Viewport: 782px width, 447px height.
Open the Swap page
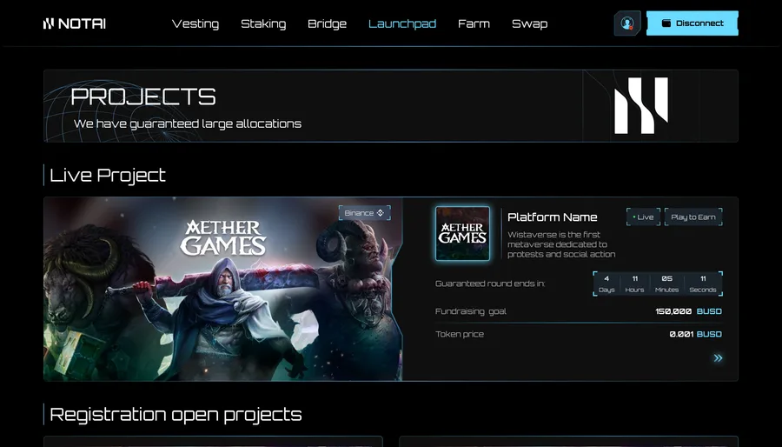[530, 23]
